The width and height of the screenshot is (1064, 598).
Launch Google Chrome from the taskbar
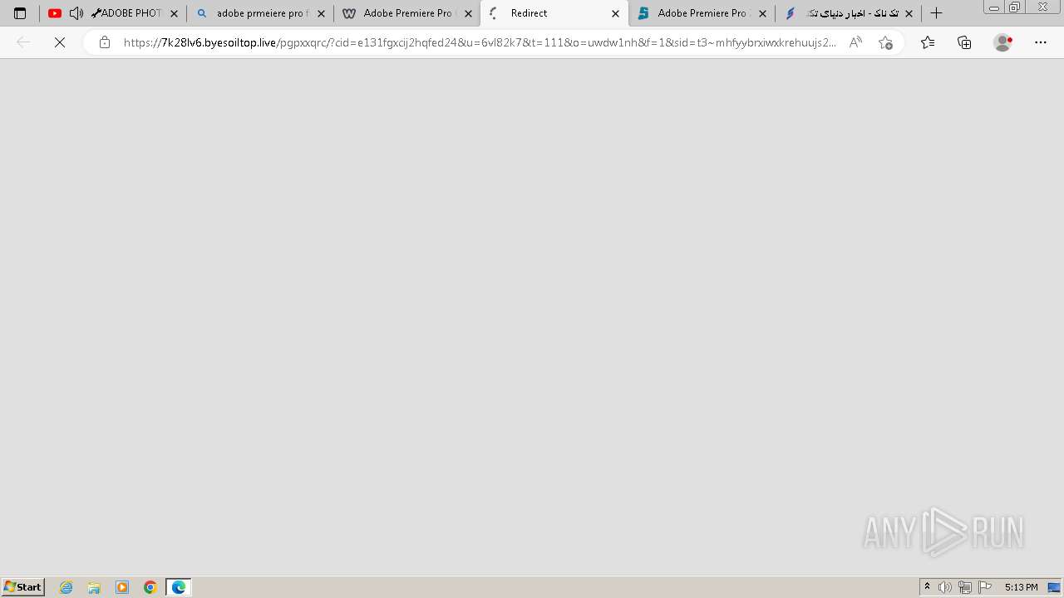(x=150, y=587)
